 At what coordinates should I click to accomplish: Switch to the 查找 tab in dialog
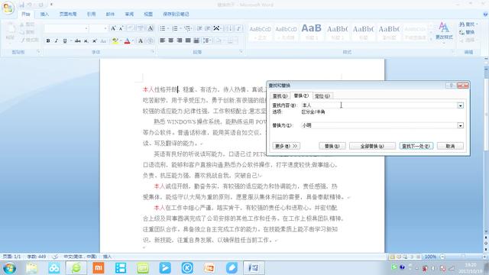point(280,96)
